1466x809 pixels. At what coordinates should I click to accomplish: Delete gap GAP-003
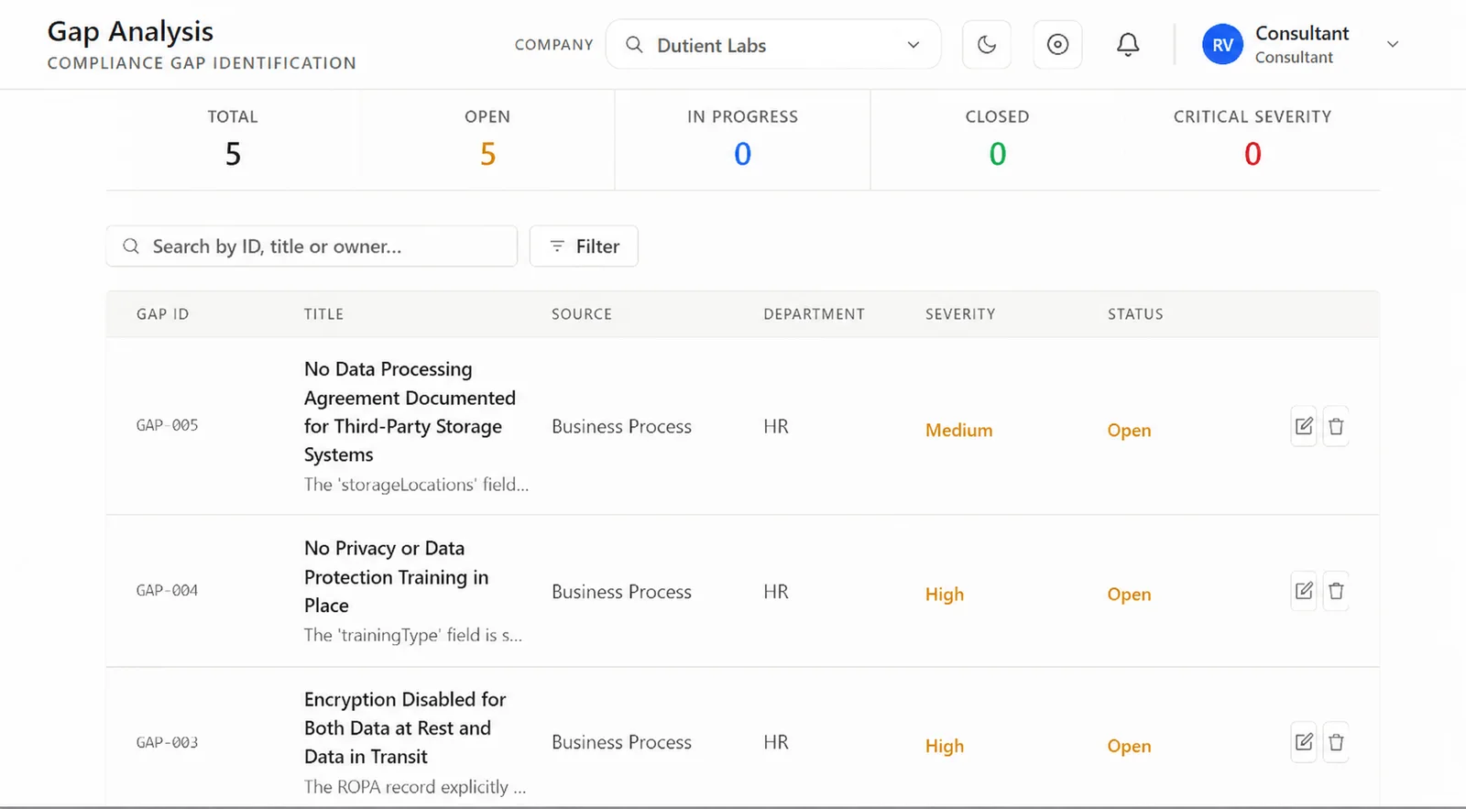point(1336,742)
